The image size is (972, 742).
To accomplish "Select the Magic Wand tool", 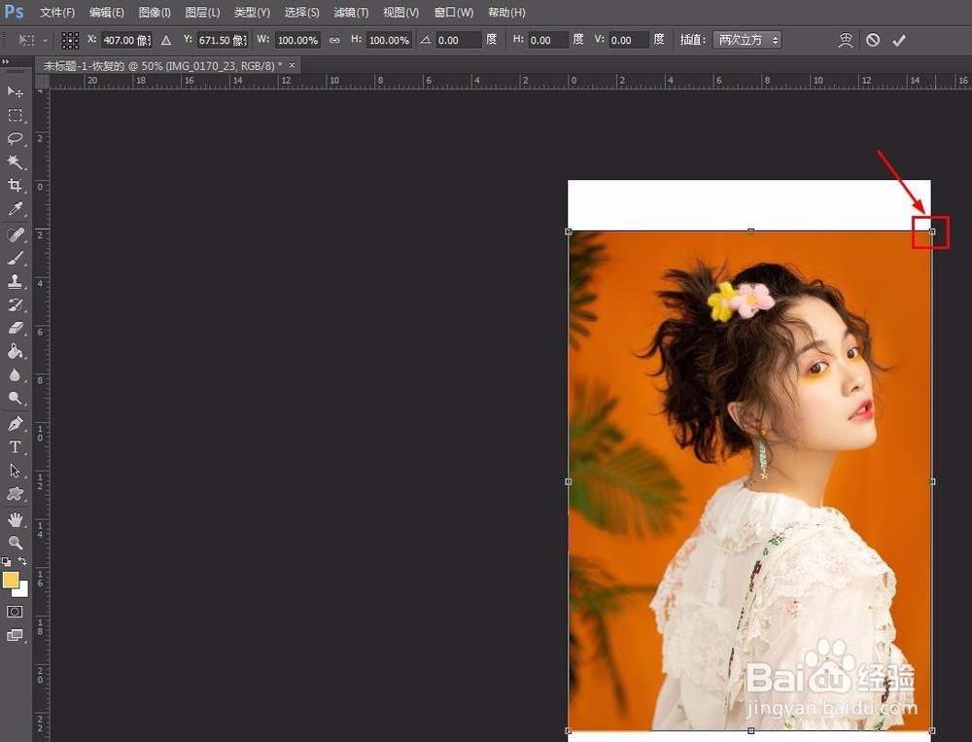I will tap(15, 162).
